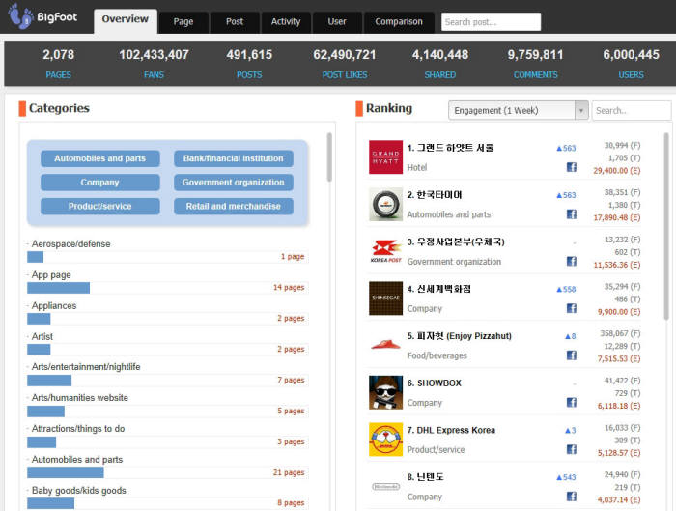The height and width of the screenshot is (511, 676).
Task: Select Retail and merchandise category button
Action: pos(234,206)
